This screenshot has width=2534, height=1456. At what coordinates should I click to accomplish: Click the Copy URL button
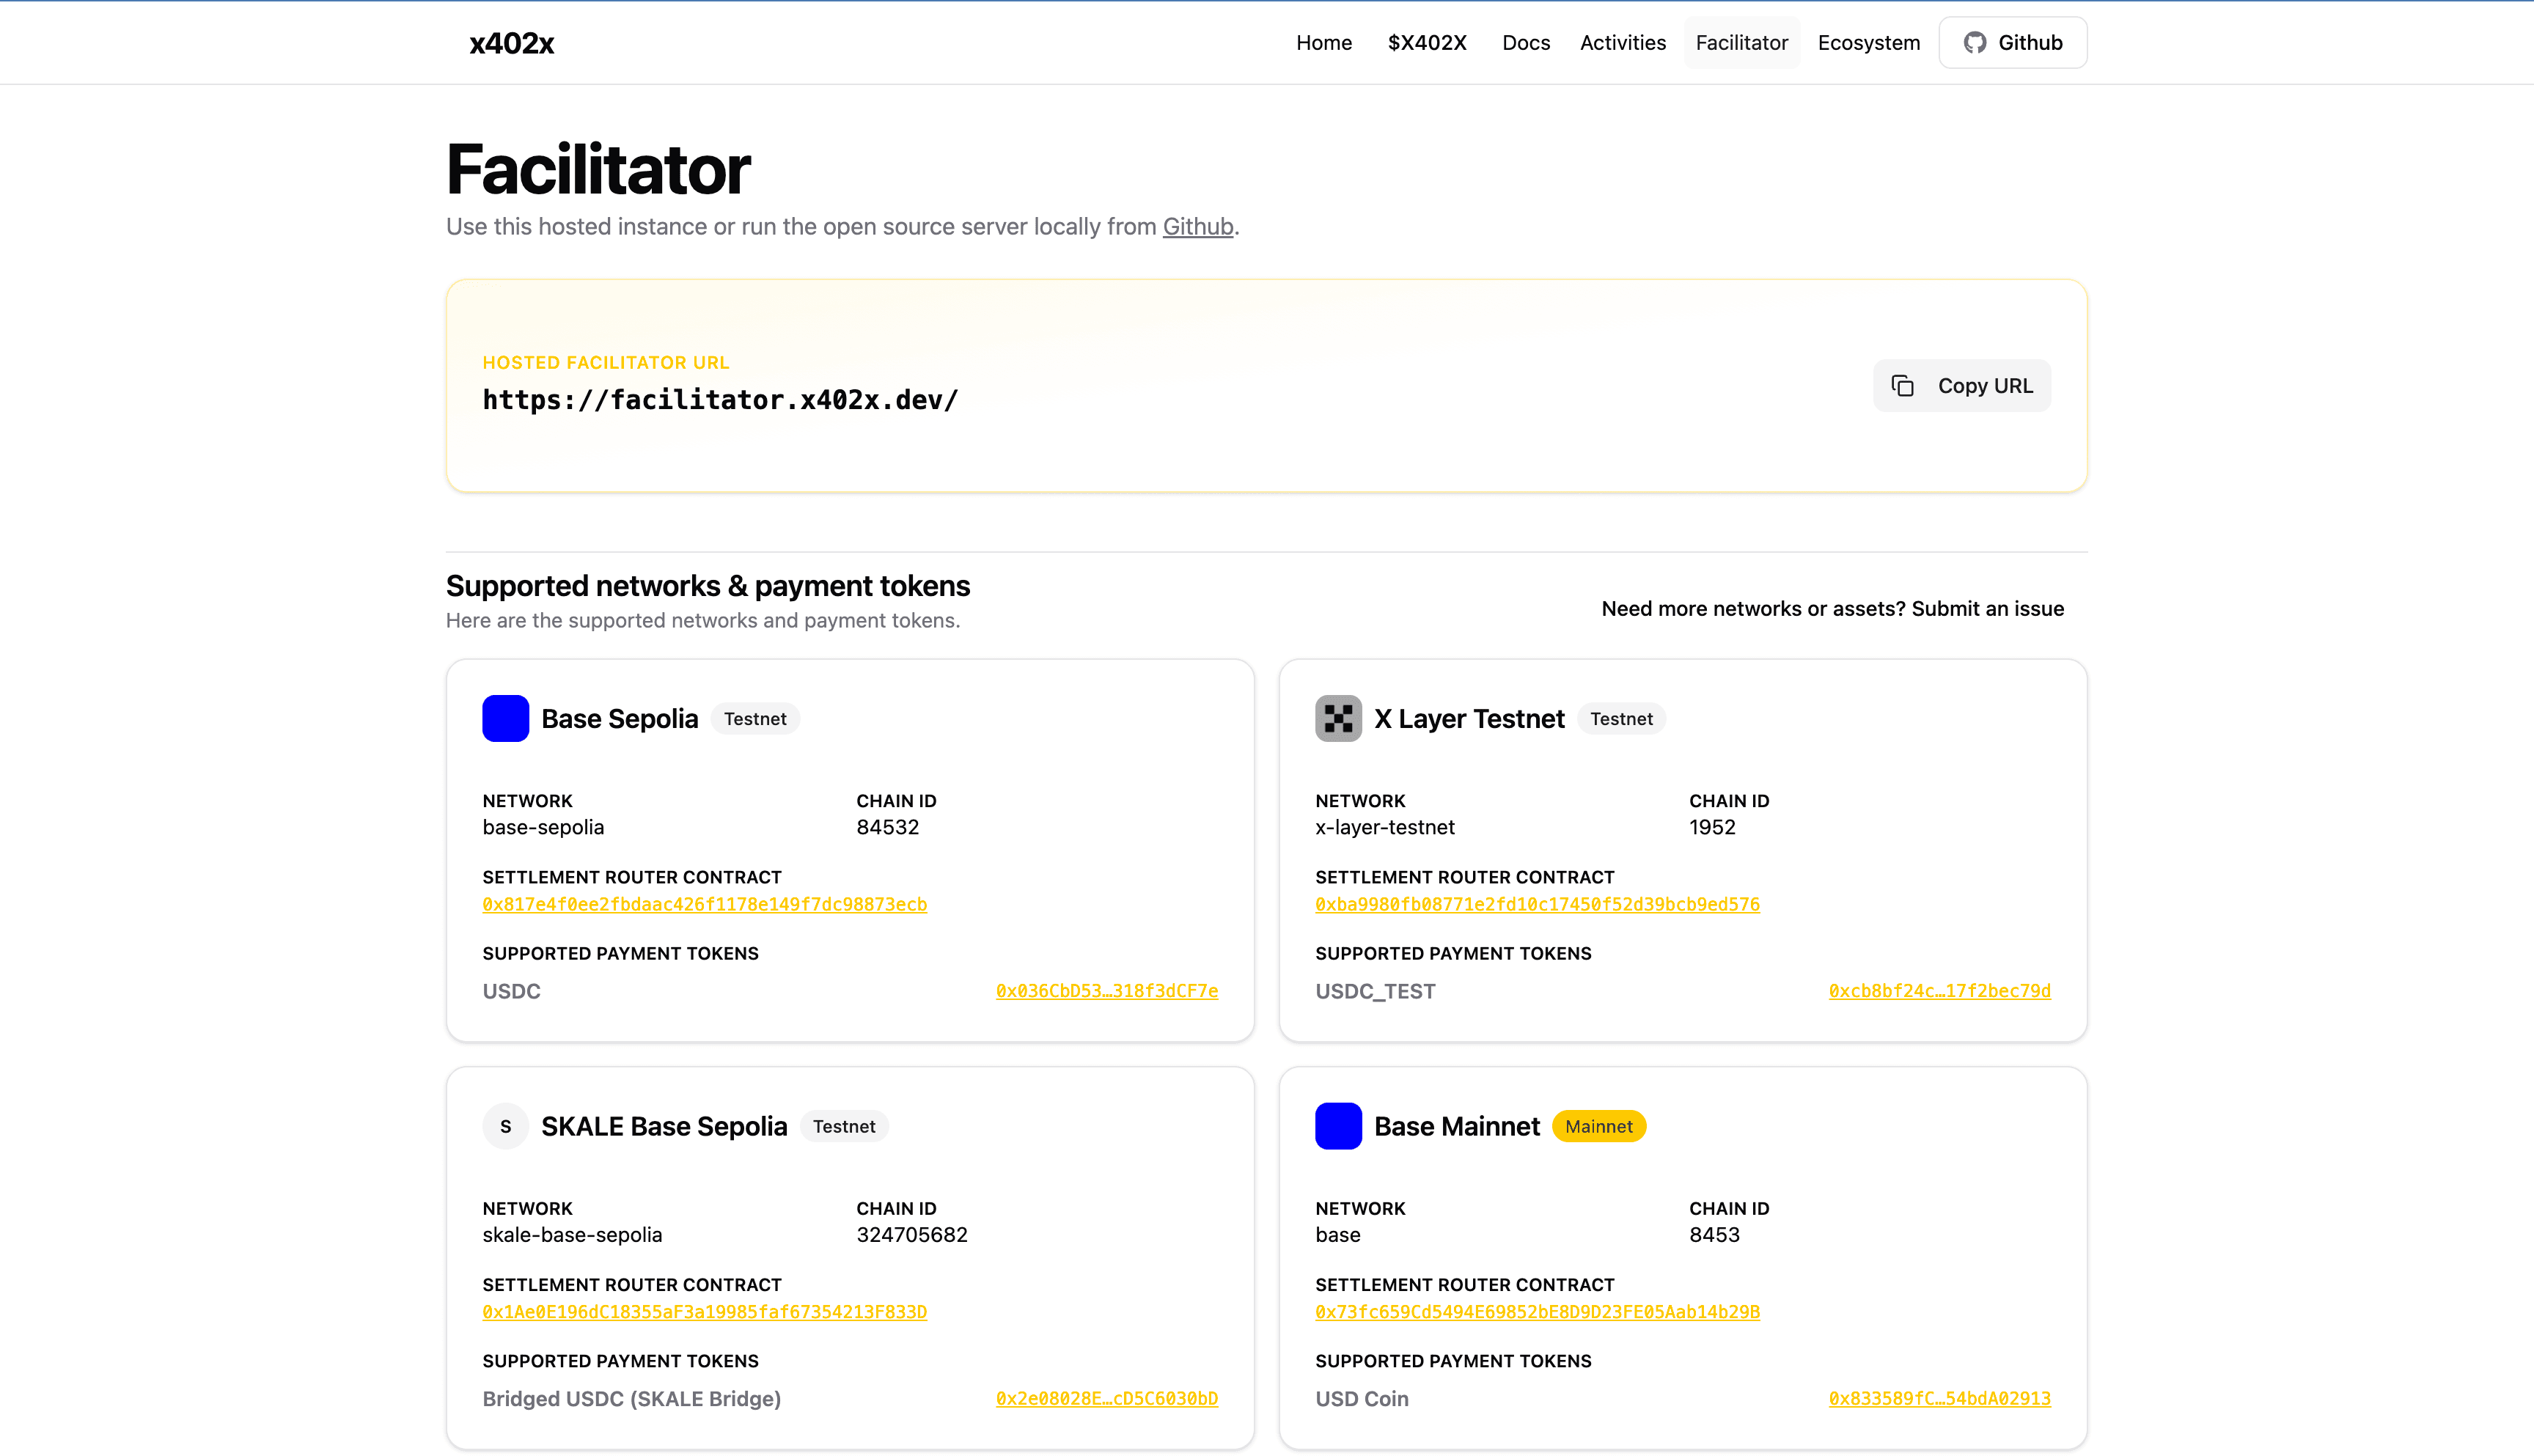[1961, 385]
